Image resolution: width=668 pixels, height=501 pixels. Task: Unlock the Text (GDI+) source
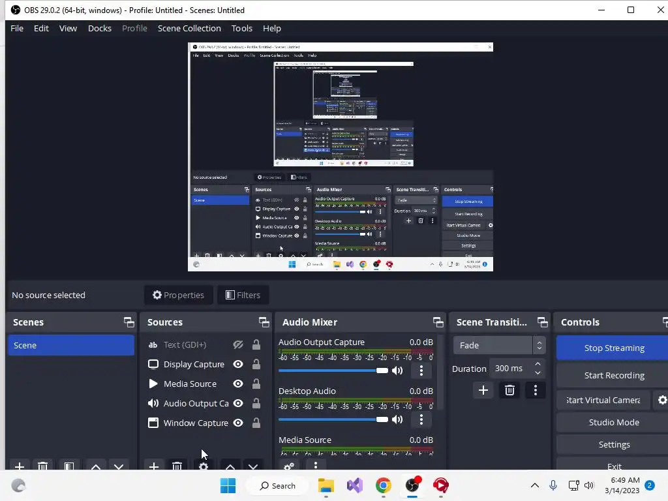pos(256,344)
